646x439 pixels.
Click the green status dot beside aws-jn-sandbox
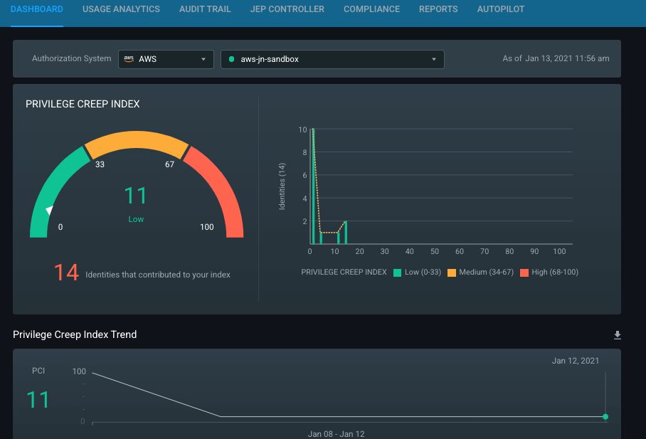[231, 59]
